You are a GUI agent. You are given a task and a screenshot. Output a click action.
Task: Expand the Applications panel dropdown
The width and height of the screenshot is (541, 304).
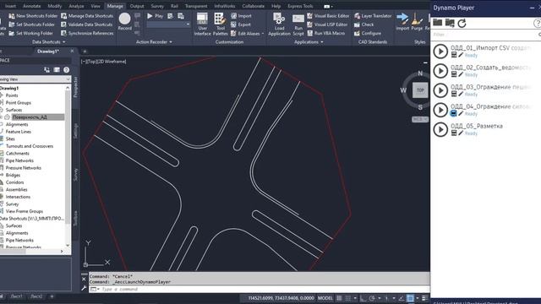coord(322,42)
